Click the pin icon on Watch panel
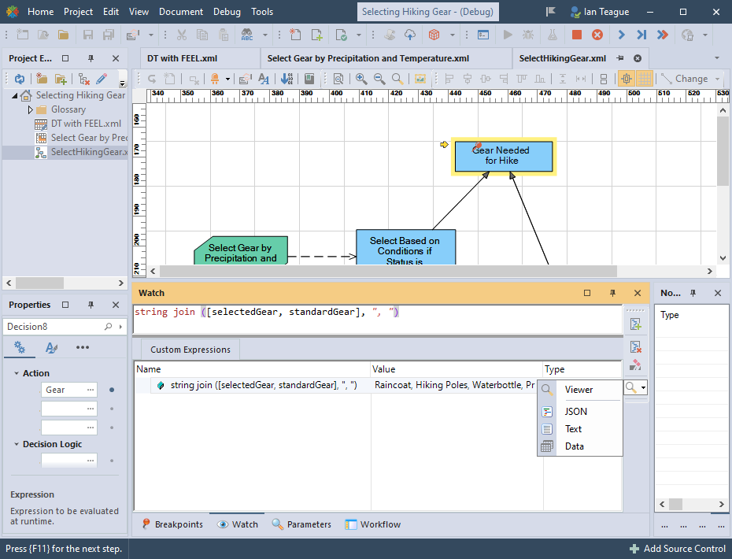The width and height of the screenshot is (732, 559). click(x=612, y=293)
